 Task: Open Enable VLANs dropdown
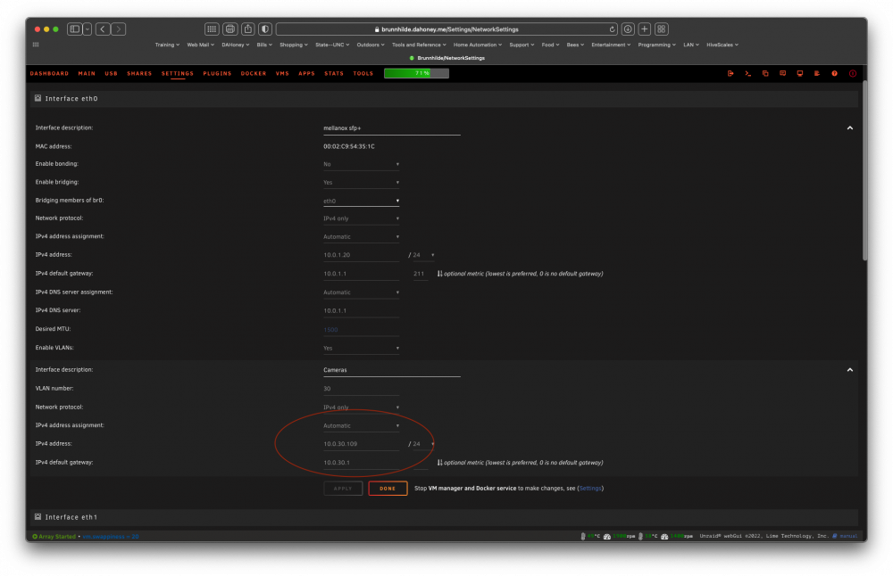coord(361,348)
